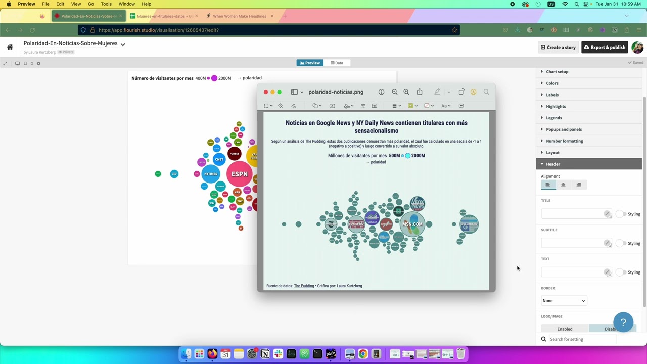Toggle Text styling switch
Screen dimensions: 647x364
621,272
